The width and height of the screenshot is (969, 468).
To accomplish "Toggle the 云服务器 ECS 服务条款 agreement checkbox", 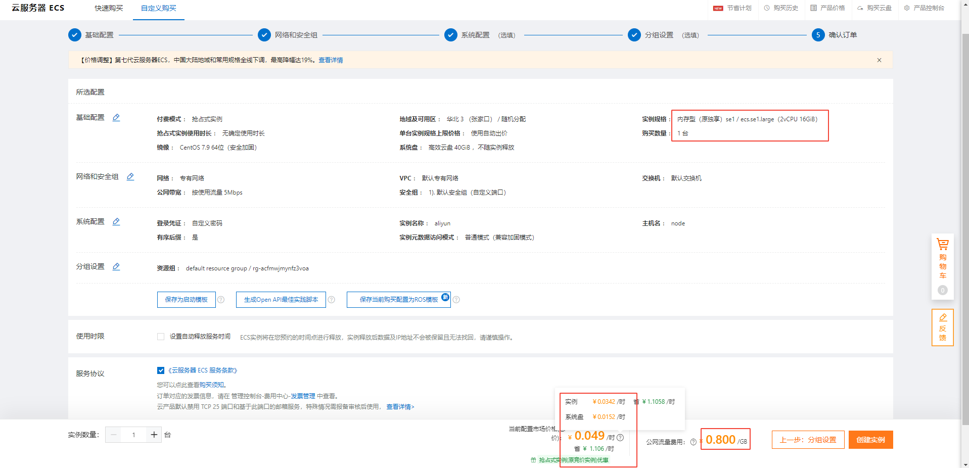I will click(x=161, y=370).
